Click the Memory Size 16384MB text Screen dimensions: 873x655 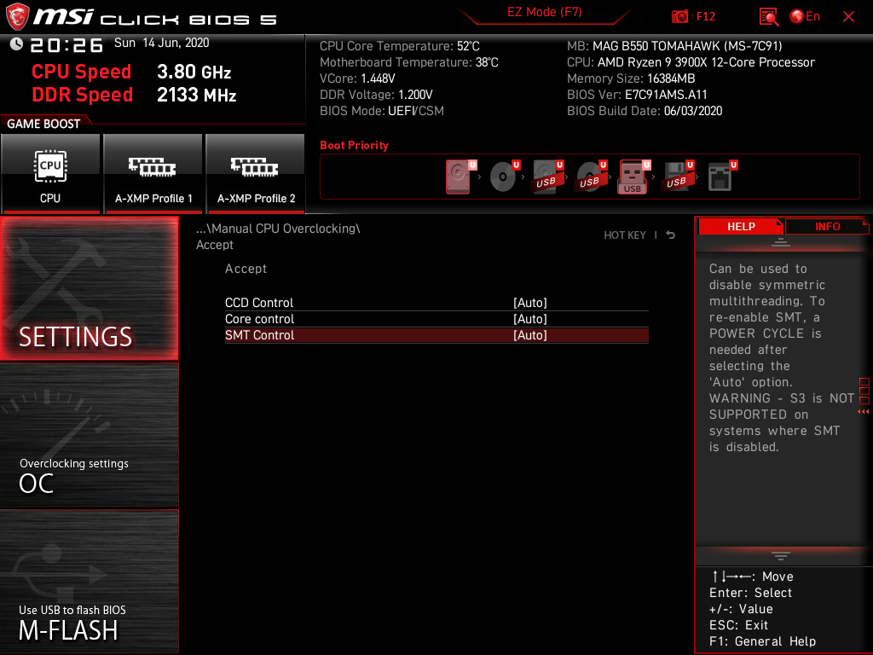point(631,78)
